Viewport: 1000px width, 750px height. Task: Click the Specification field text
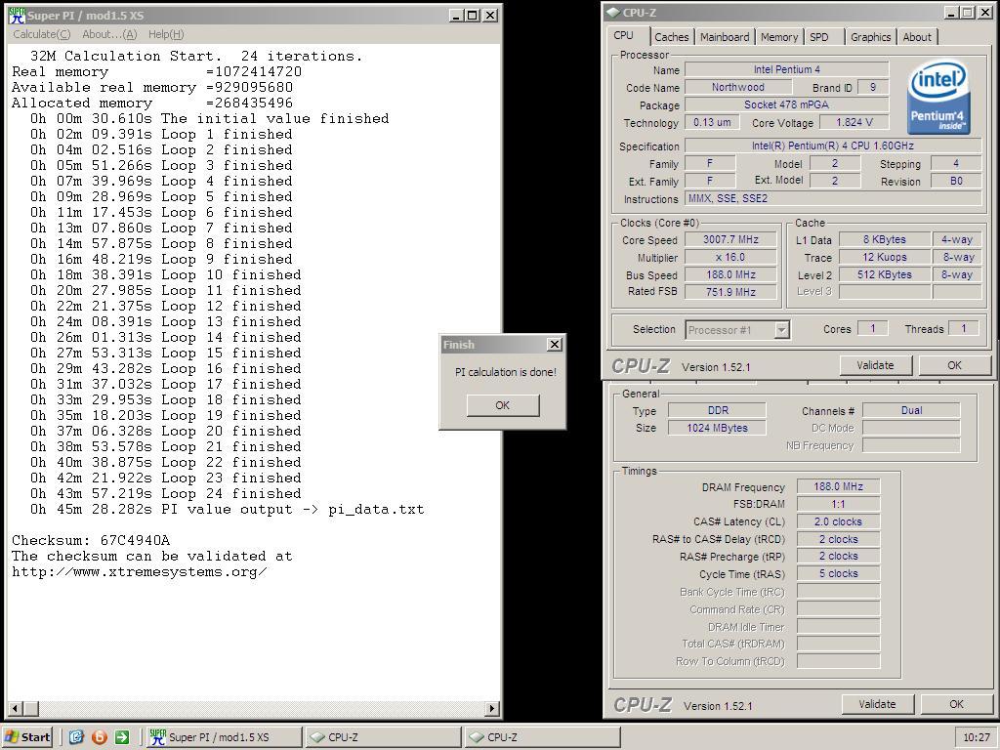(x=833, y=146)
